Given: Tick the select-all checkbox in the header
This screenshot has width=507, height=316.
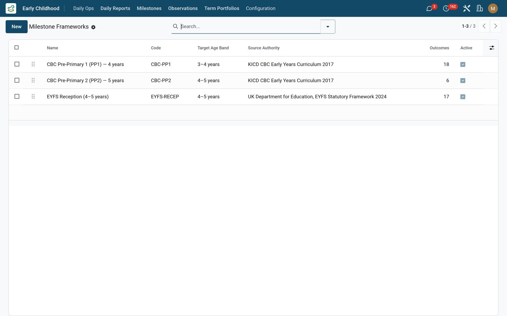Looking at the screenshot, I should (16, 47).
